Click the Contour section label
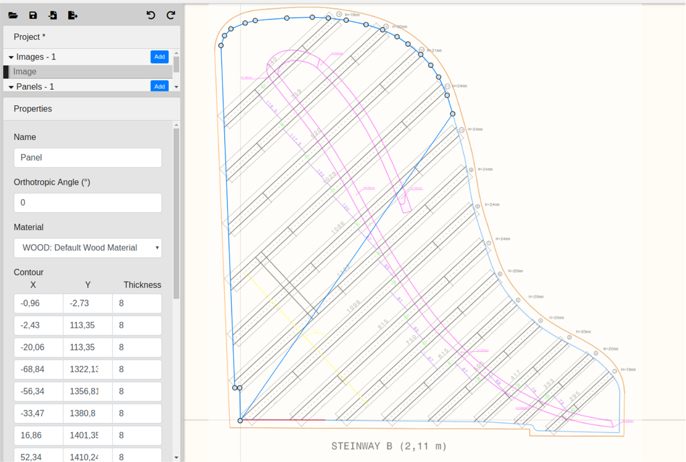Viewport: 686px width, 462px height. [x=29, y=273]
